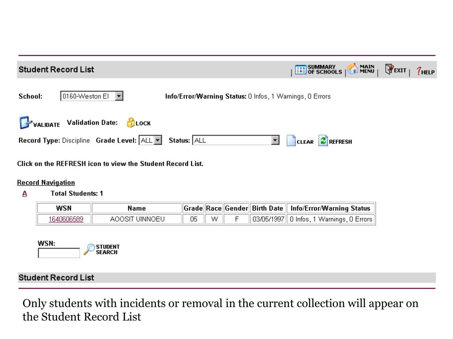Viewport: 453px width, 339px height.
Task: Click the CLEAR label text
Action: coord(305,142)
